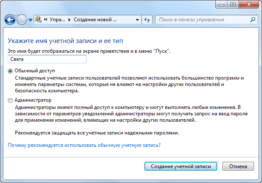Close the window with X

249,5
